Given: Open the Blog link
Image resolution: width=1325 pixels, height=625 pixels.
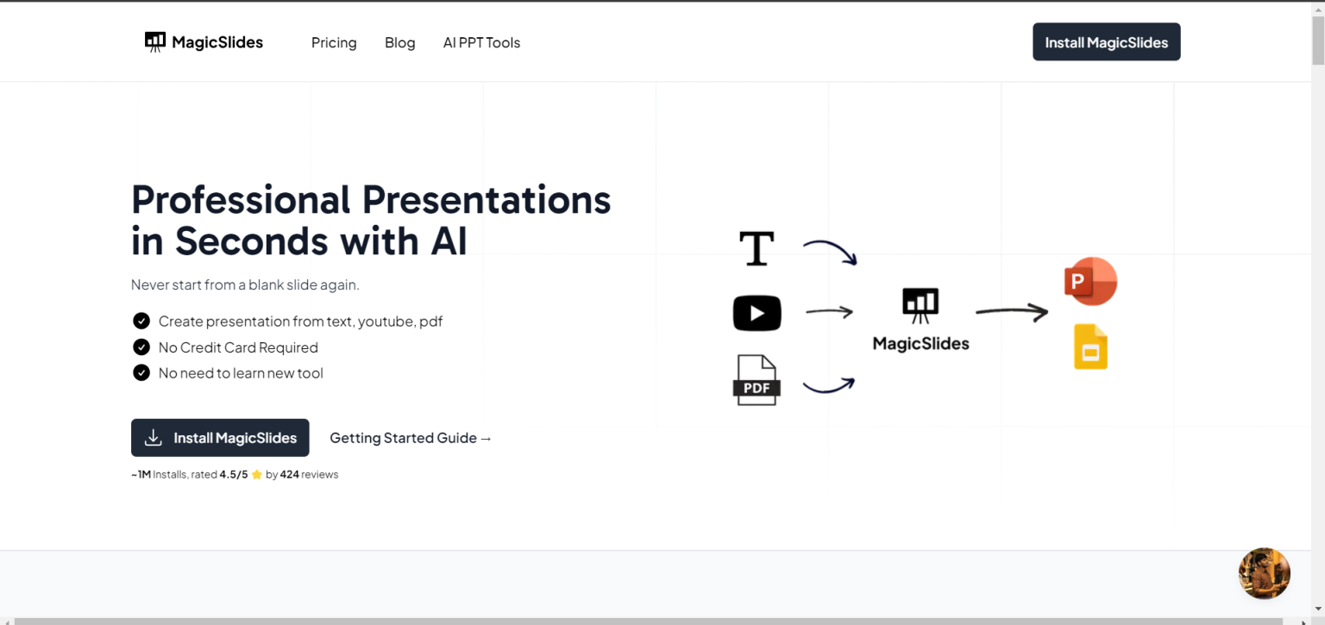Looking at the screenshot, I should [x=399, y=42].
